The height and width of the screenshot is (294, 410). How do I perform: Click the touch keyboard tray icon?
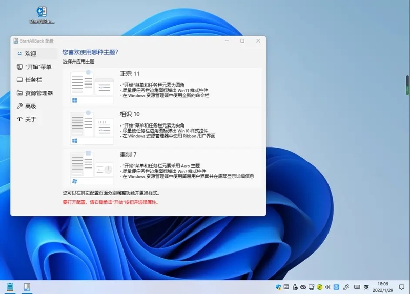(x=357, y=287)
